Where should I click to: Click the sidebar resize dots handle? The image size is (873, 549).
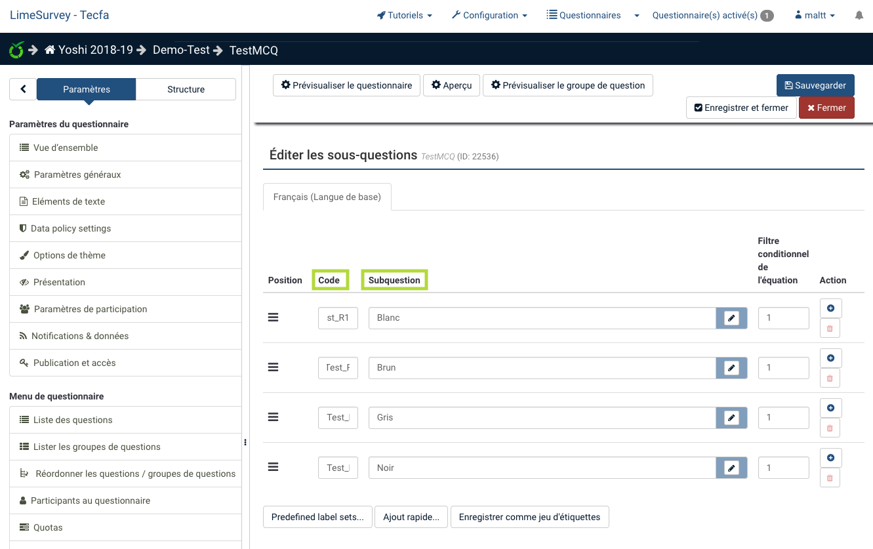(245, 443)
